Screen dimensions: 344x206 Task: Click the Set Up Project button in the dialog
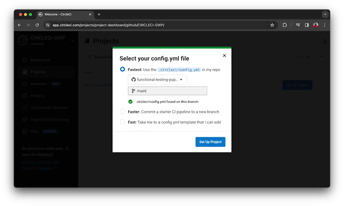click(x=210, y=141)
